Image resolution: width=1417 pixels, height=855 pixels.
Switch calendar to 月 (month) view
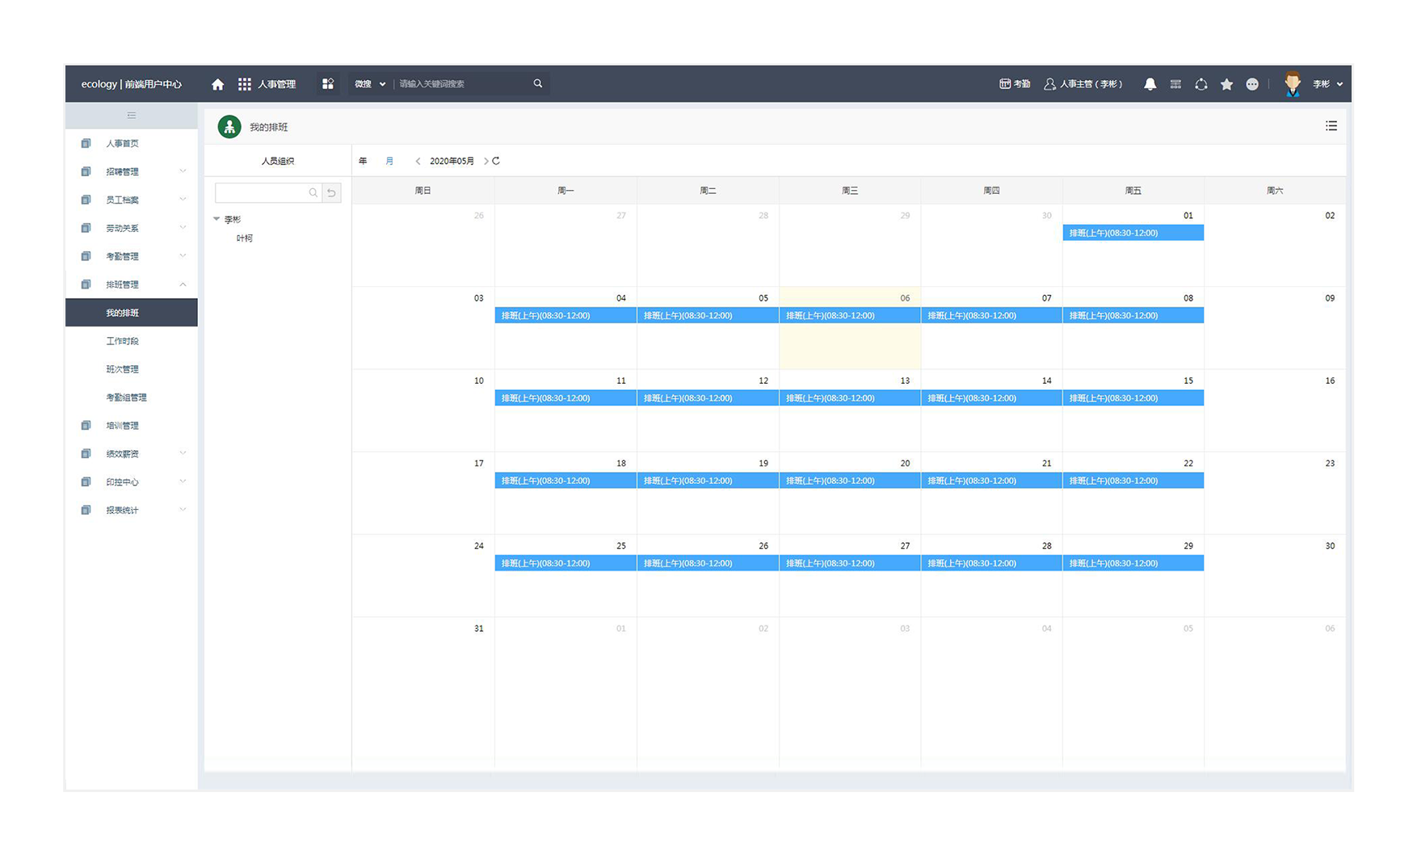coord(389,161)
